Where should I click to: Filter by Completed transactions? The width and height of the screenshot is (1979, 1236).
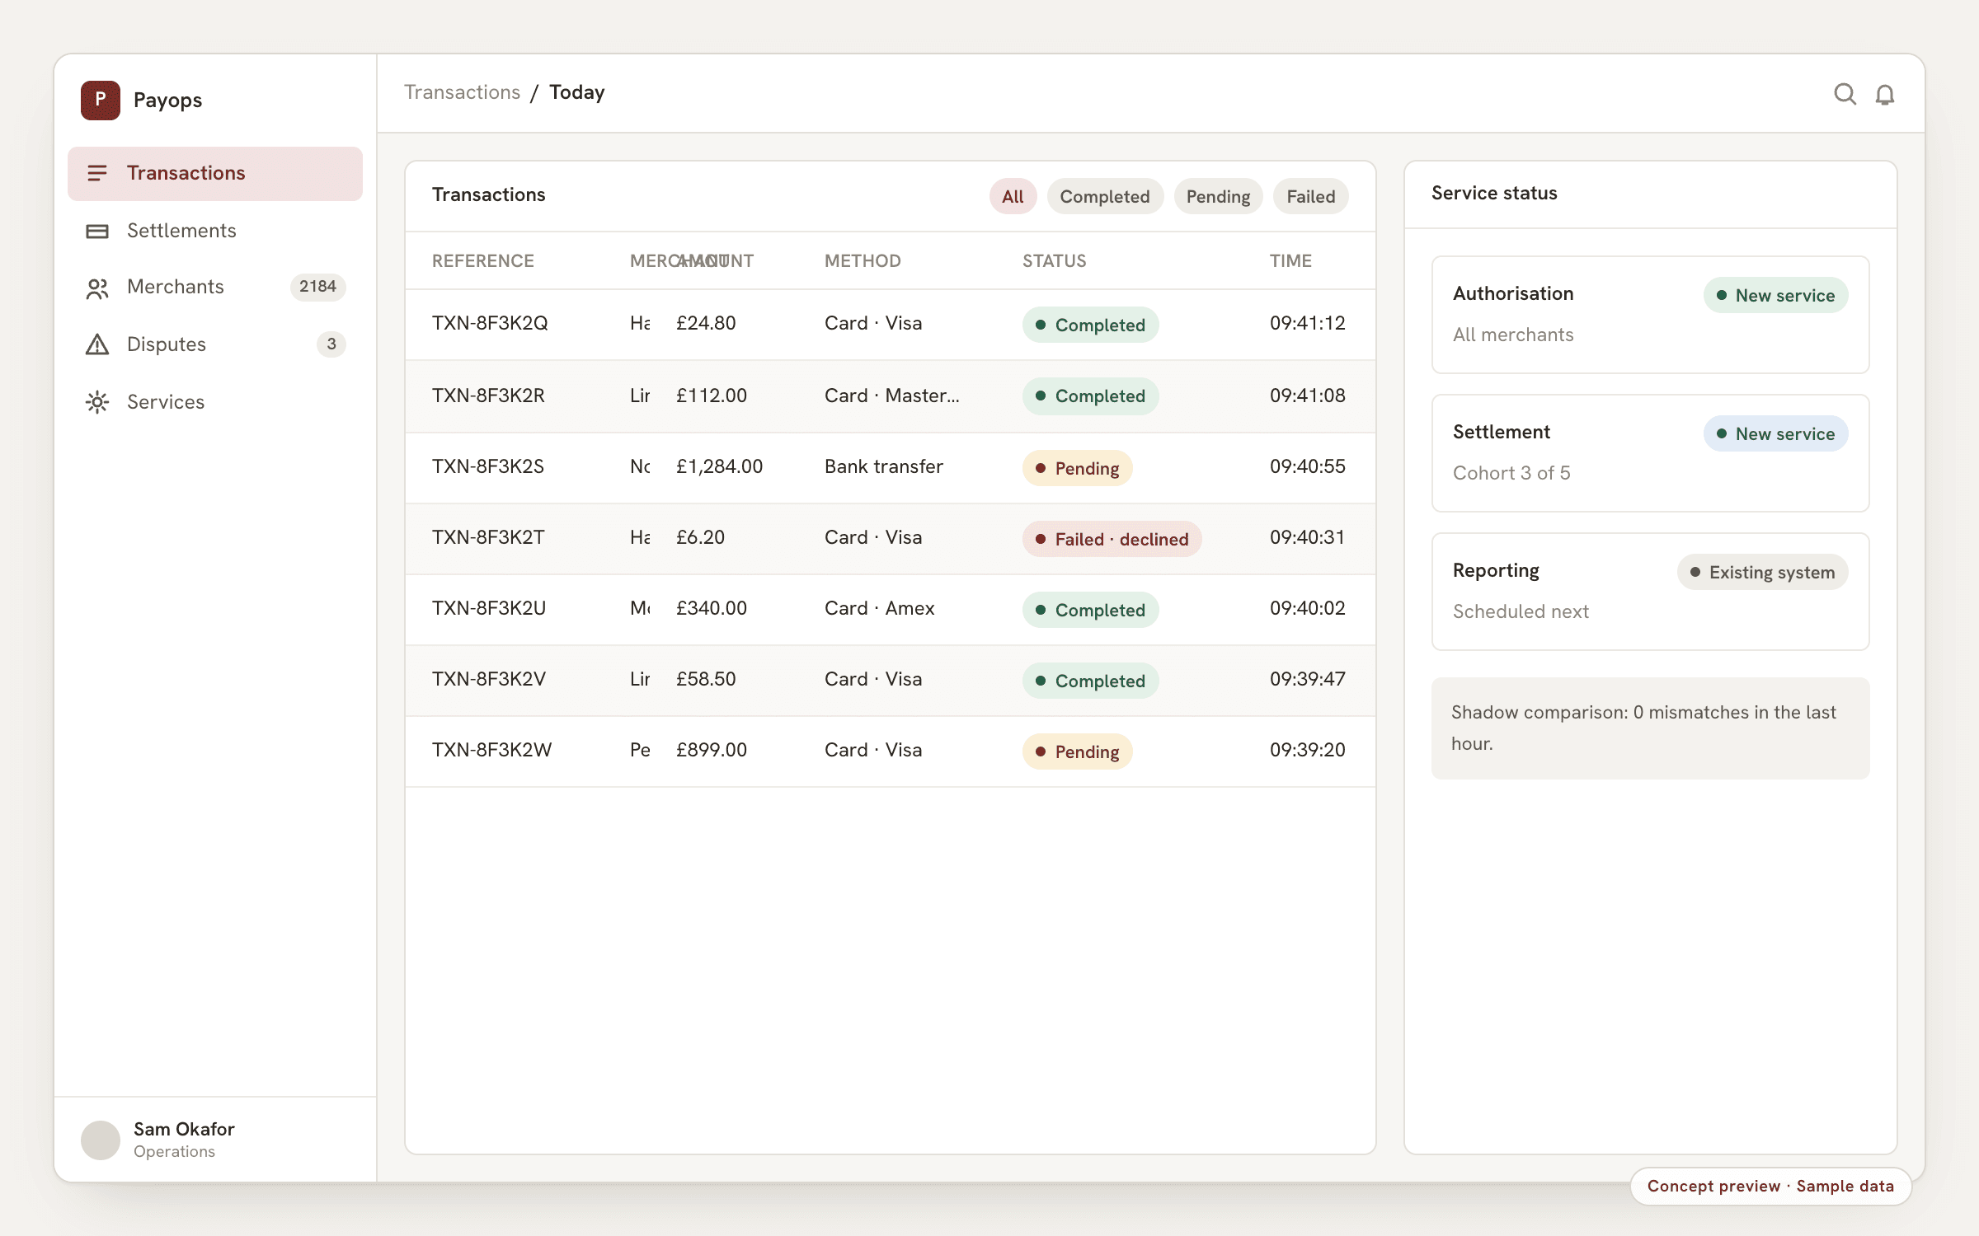point(1105,196)
